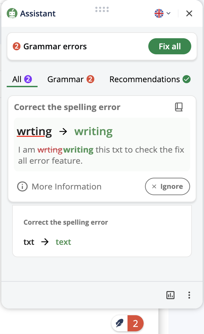The image size is (204, 334).
Task: Click the Assistant robot logo icon
Action: point(12,13)
